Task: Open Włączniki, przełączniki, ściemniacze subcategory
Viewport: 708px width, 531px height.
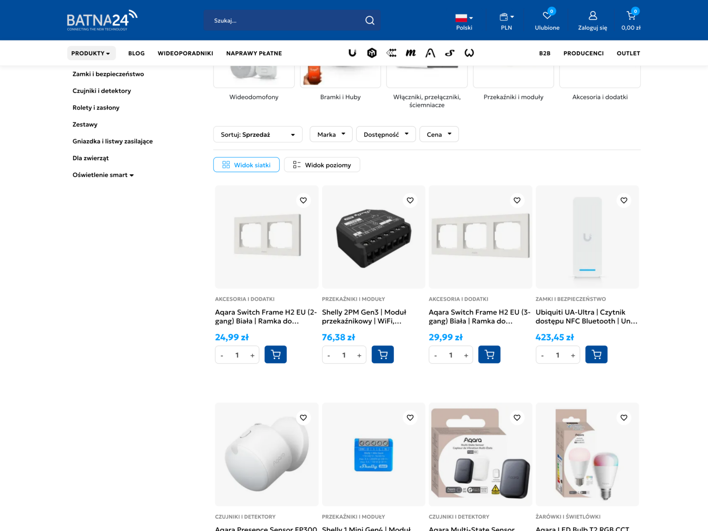Action: (427, 101)
